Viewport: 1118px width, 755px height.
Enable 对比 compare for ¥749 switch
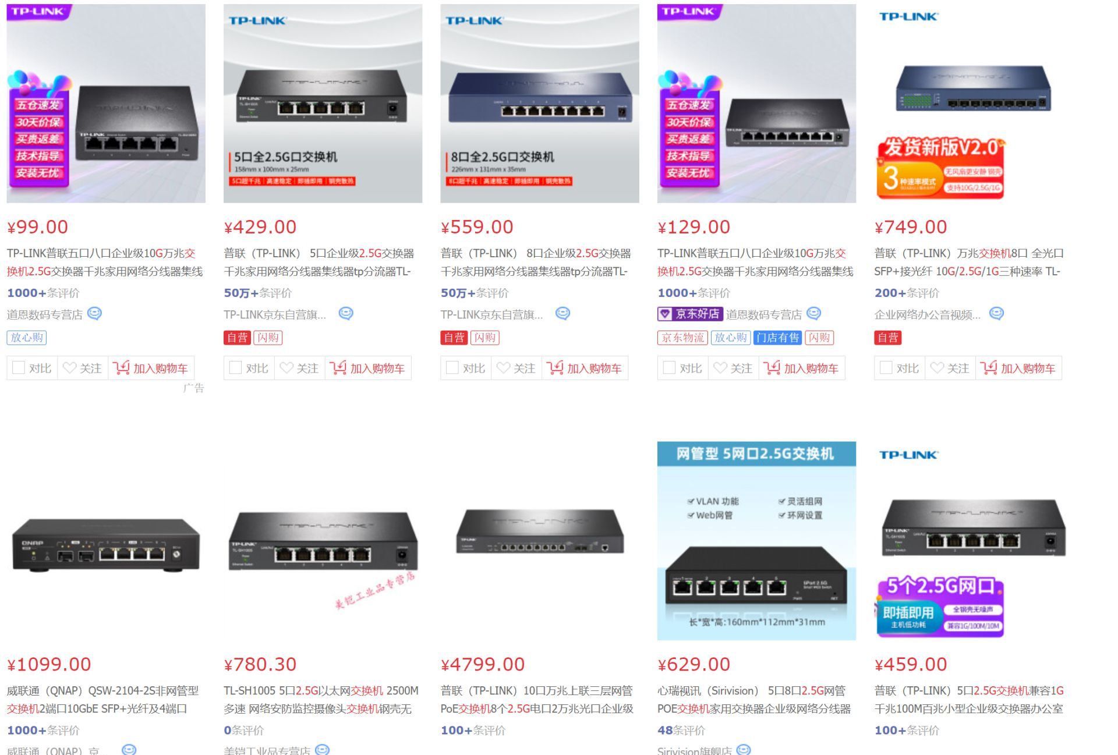click(886, 368)
